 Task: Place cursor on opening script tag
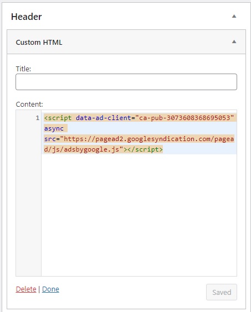click(x=58, y=118)
